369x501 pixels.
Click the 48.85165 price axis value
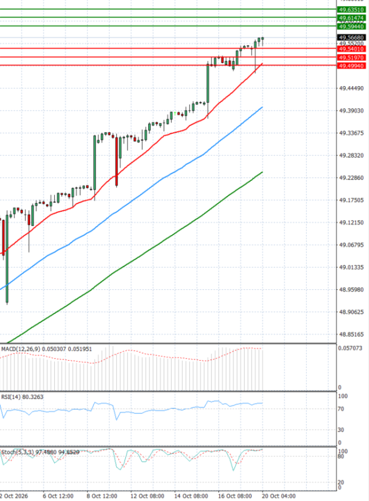pyautogui.click(x=351, y=335)
